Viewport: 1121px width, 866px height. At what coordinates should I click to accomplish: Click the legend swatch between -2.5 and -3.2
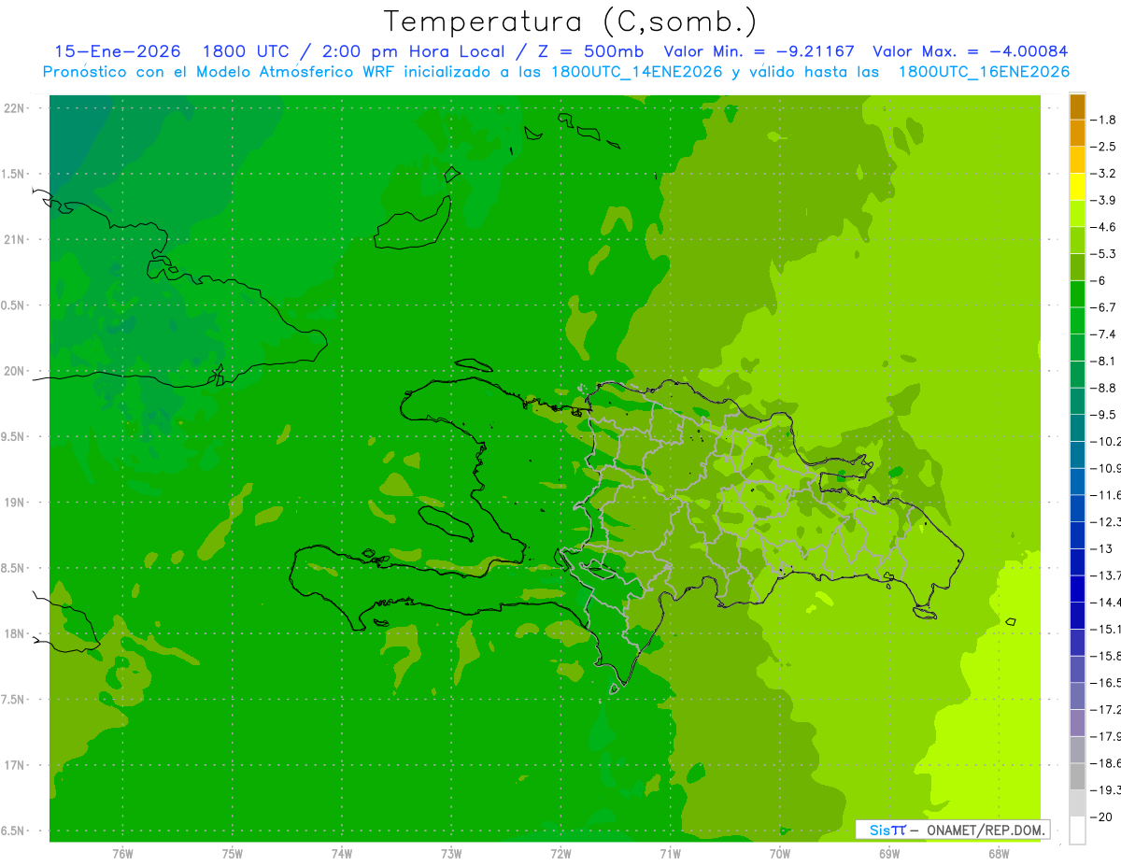point(1077,160)
